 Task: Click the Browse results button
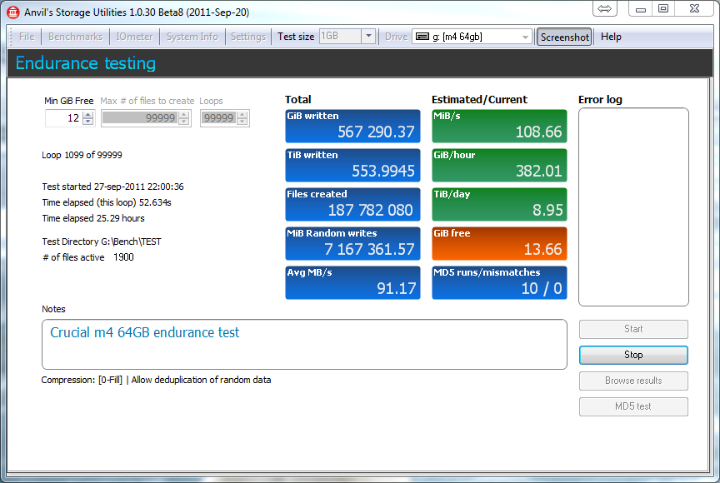tap(633, 381)
